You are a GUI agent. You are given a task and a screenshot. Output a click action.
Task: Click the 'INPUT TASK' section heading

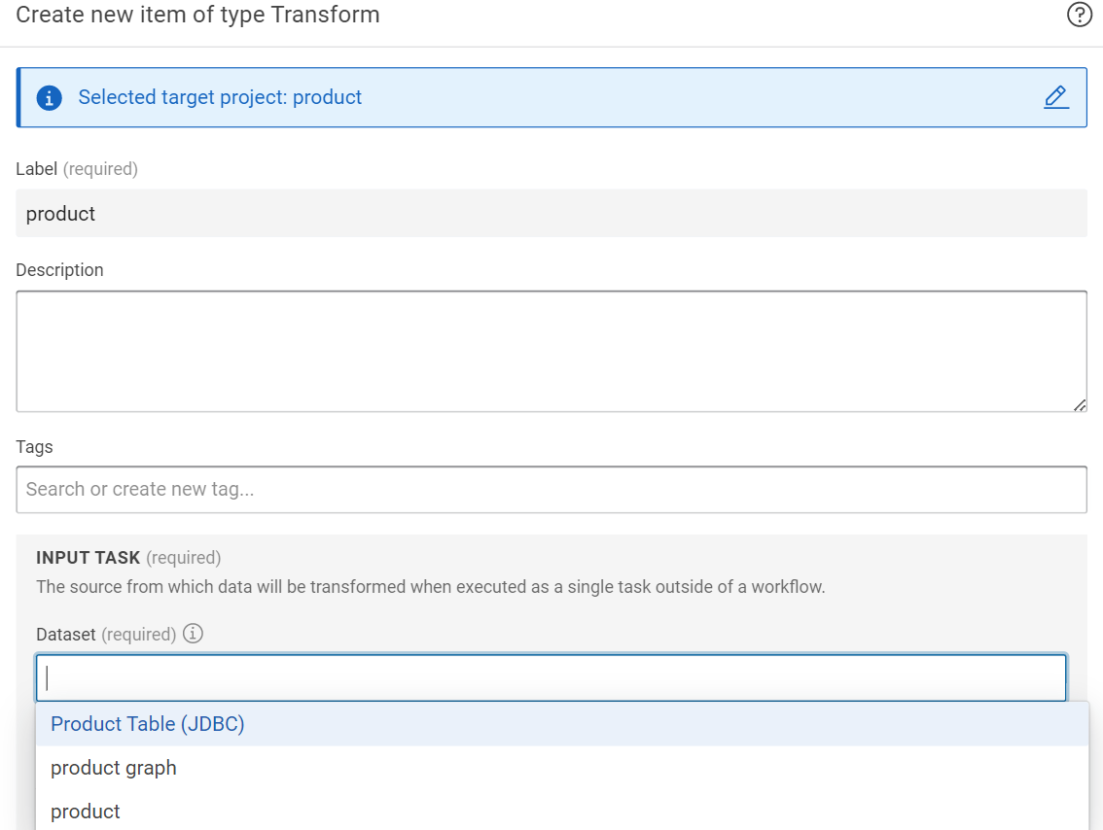point(88,558)
